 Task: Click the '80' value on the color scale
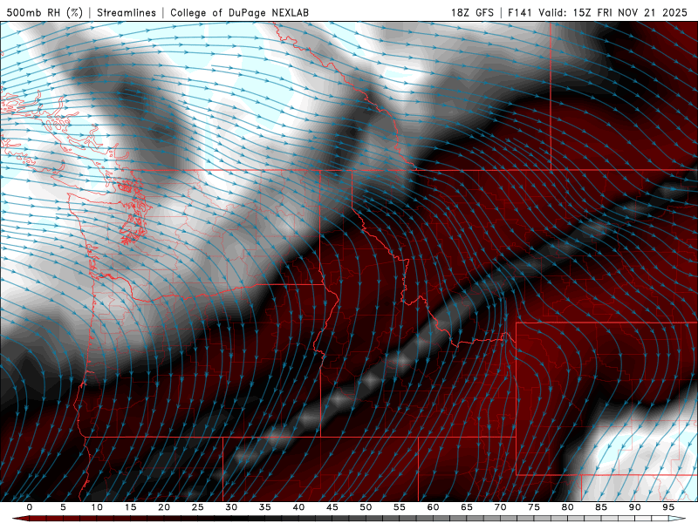[567, 507]
